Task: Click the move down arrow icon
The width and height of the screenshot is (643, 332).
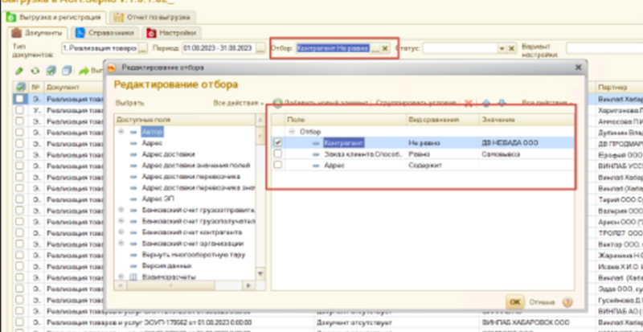Action: click(502, 103)
